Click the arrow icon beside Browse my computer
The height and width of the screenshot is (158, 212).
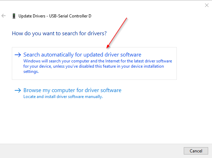(18, 90)
